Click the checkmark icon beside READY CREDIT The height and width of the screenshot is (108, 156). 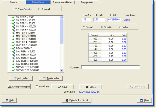click(14, 49)
